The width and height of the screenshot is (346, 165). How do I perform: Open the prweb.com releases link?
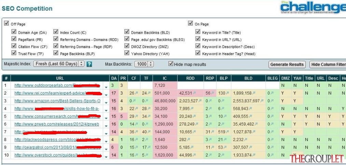tap(57, 124)
